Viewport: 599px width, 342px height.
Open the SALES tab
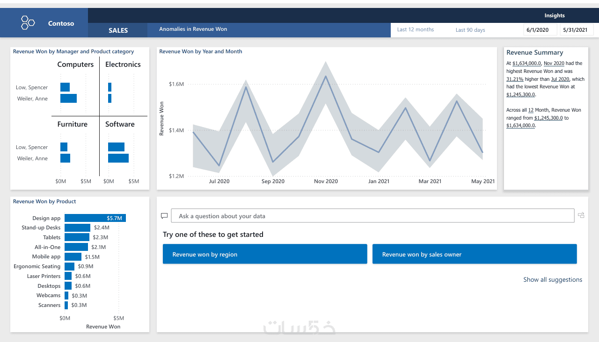point(118,30)
